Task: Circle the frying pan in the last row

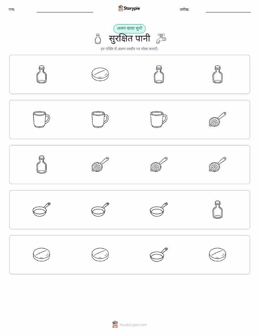Action: (x=159, y=255)
